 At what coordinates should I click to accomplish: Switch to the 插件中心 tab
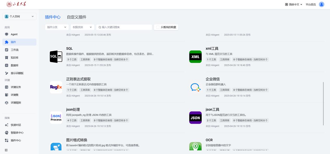pyautogui.click(x=53, y=17)
